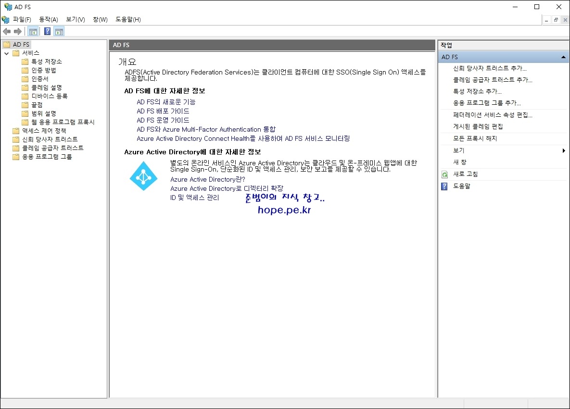Click the AD FS root folder icon
Viewport: 570px width, 409px height.
point(7,45)
